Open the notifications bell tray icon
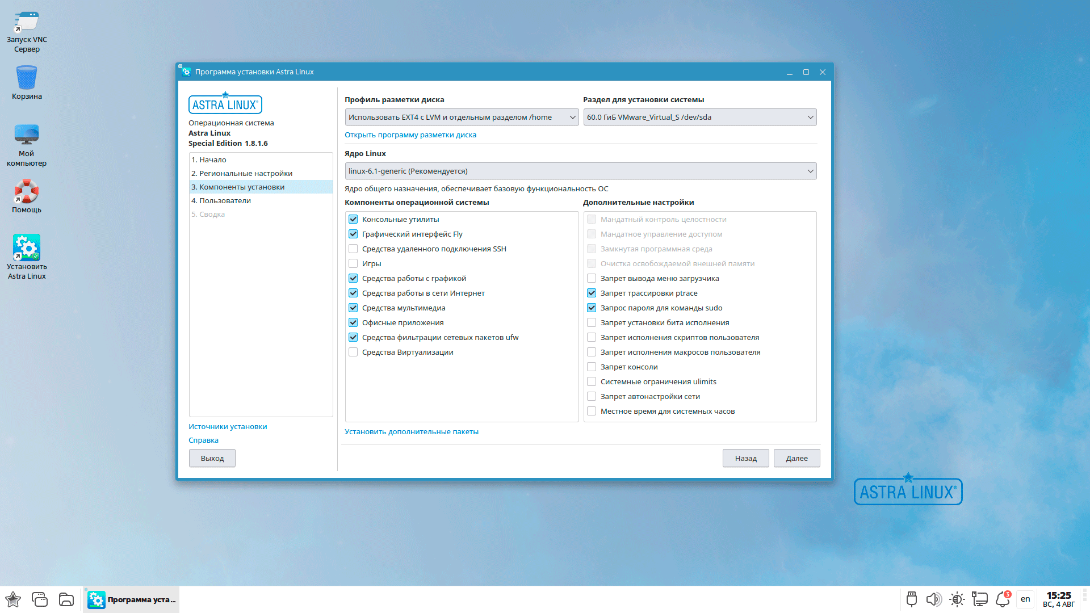 click(x=1003, y=599)
